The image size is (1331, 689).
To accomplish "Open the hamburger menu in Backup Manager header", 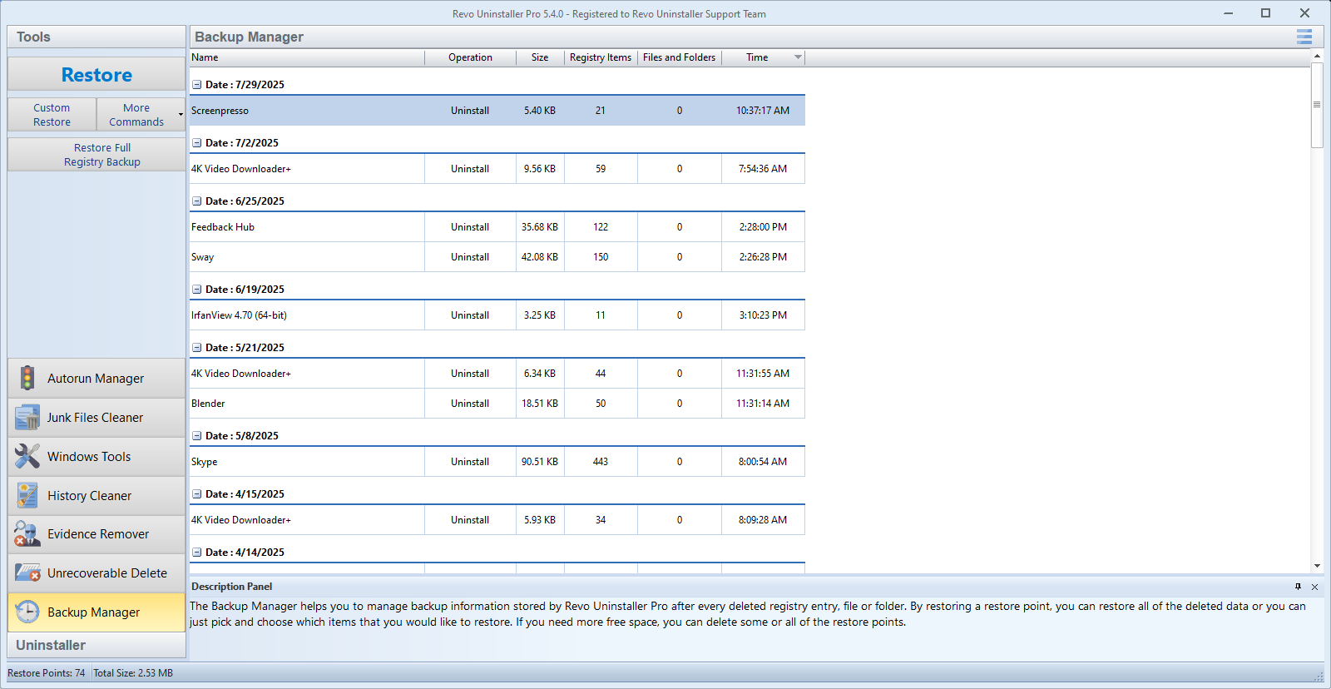I will pyautogui.click(x=1304, y=37).
